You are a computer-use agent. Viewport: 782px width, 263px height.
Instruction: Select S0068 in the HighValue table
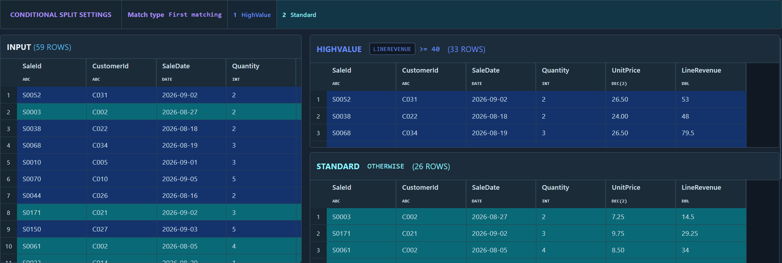(361, 133)
